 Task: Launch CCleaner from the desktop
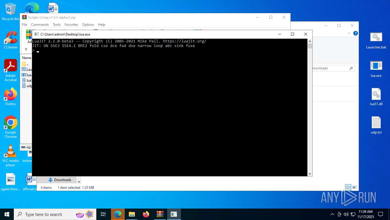[x=11, y=40]
